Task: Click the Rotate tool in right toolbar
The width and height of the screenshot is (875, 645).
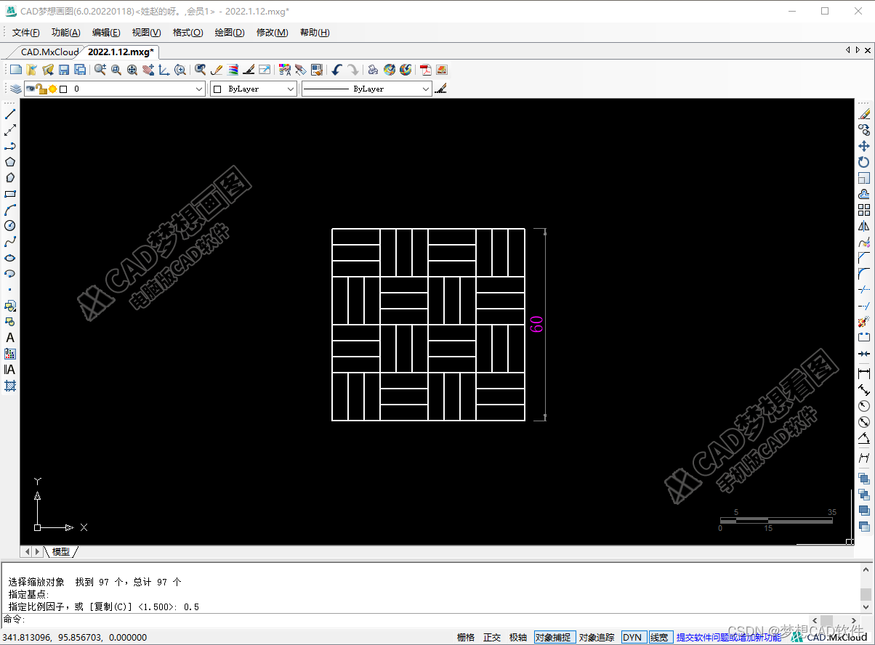Action: click(864, 162)
